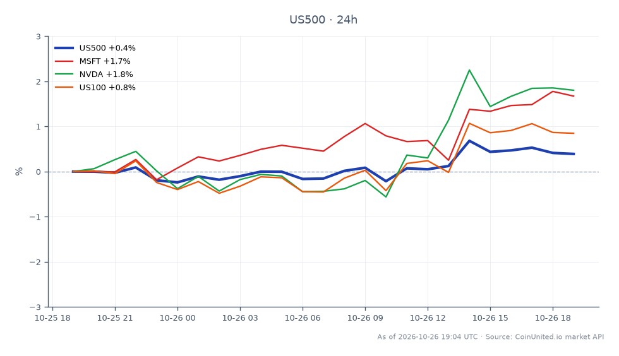Click the As of 2026-10-26 19:04 UTC timestamp
The width and height of the screenshot is (619, 356).
427,336
